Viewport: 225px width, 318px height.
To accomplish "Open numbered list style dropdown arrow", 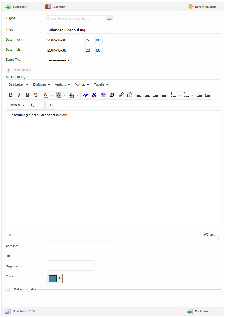I will point(193,95).
